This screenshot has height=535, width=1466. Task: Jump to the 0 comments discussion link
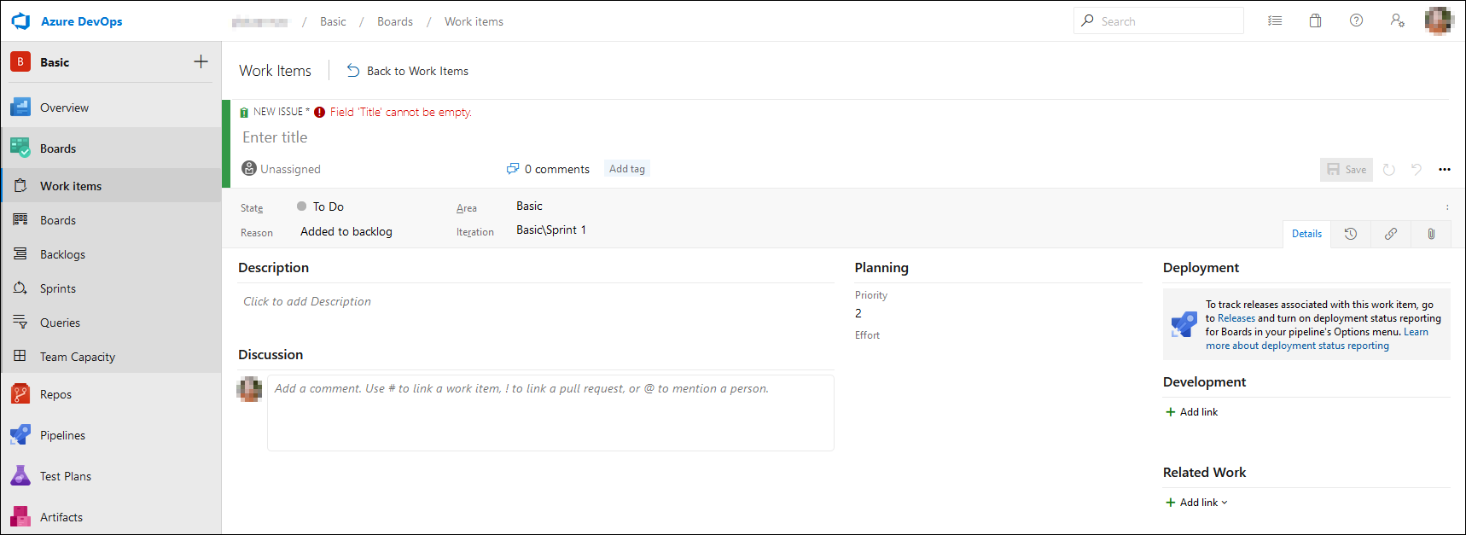tap(548, 169)
